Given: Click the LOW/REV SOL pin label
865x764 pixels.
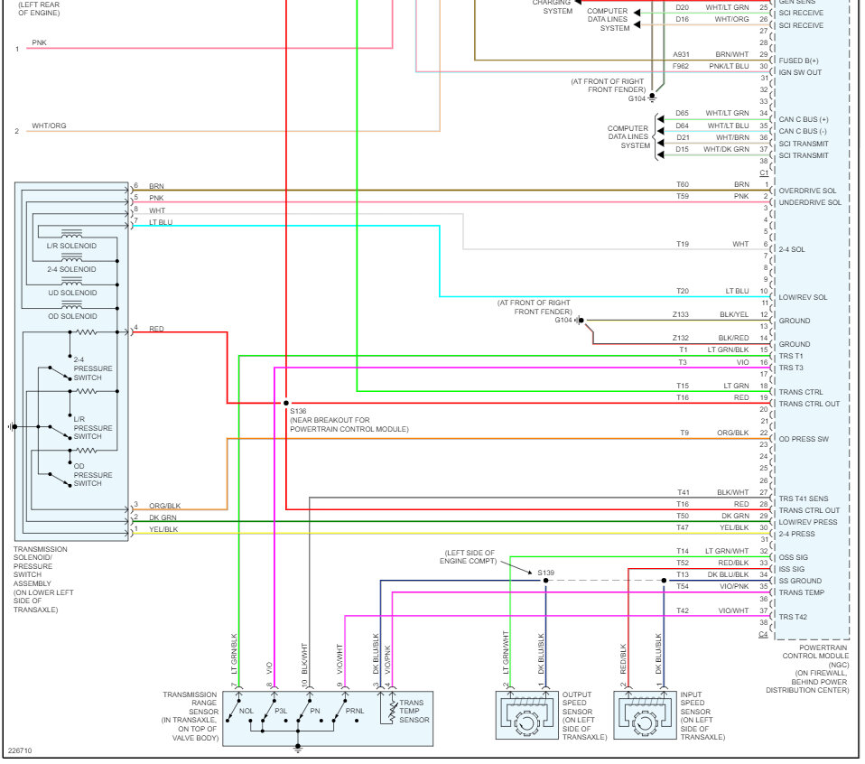Looking at the screenshot, I should tap(803, 297).
